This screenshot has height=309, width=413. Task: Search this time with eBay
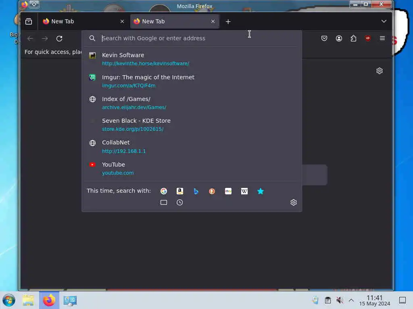228,191
